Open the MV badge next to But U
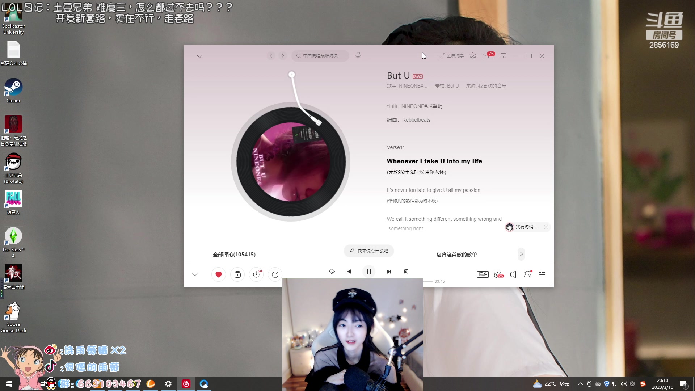This screenshot has height=391, width=695. click(418, 76)
